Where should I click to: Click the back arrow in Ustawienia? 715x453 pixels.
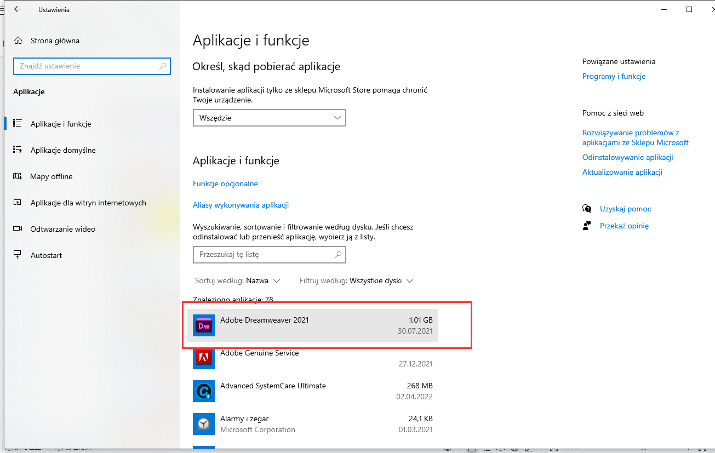tap(18, 9)
